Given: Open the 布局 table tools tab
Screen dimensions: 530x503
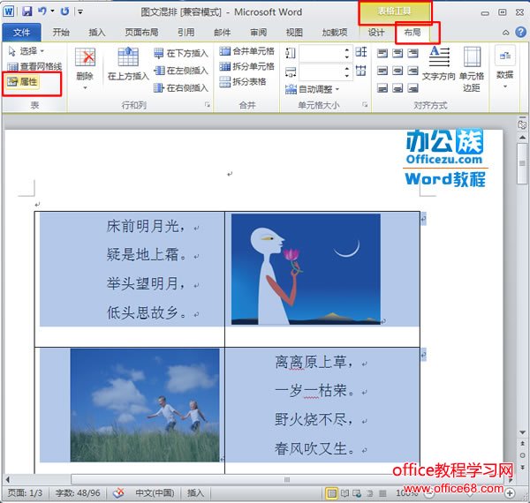Looking at the screenshot, I should coord(413,33).
